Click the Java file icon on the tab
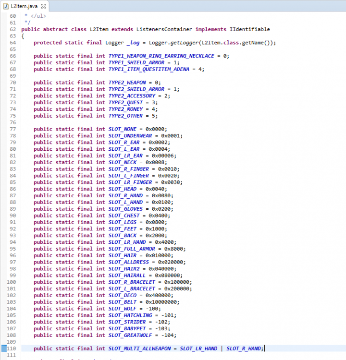Image resolution: width=346 pixels, height=360 pixels. tap(6, 7)
